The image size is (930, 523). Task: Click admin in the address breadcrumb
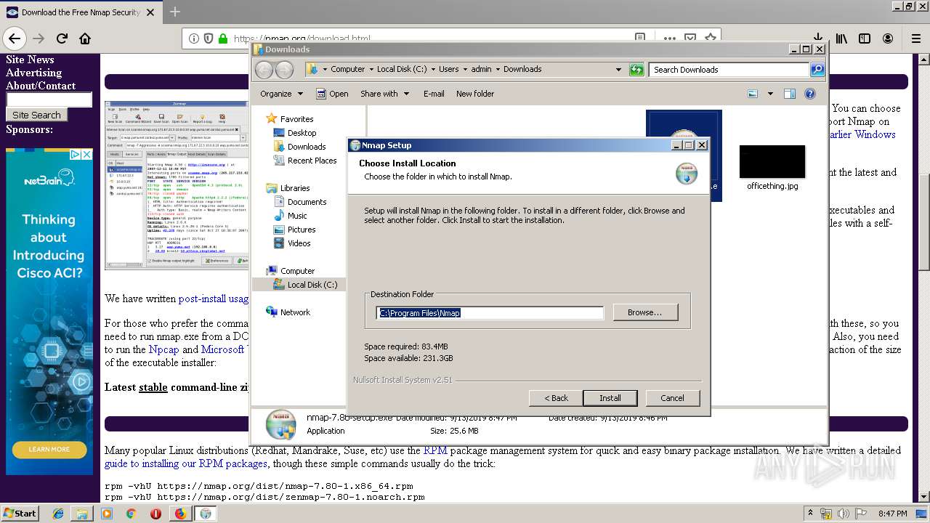pos(481,69)
